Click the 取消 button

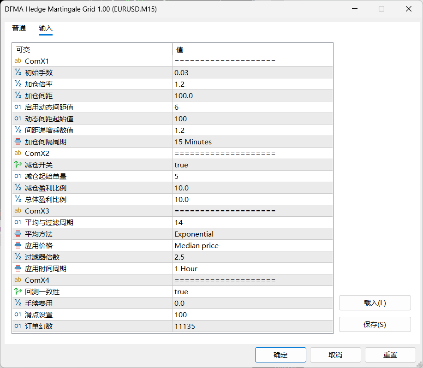click(x=335, y=355)
